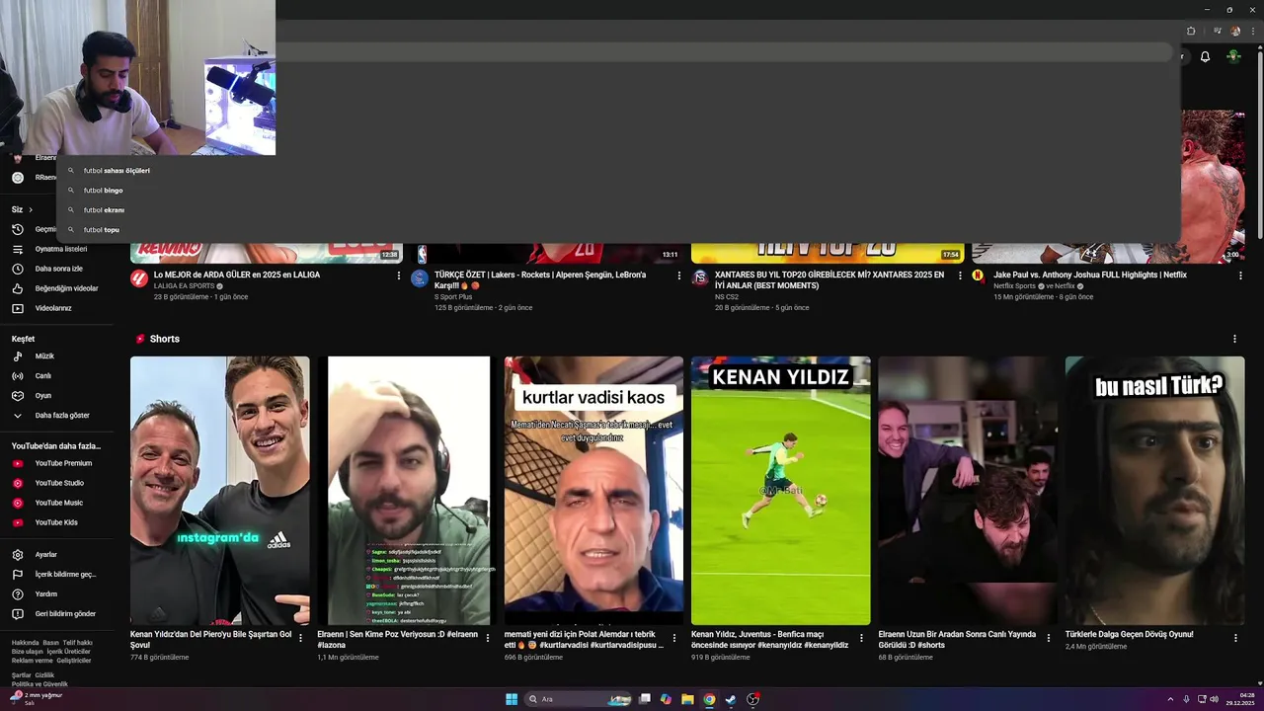
Task: Open Lo MEJOR de ARDA GÜLER video title
Action: tap(237, 275)
